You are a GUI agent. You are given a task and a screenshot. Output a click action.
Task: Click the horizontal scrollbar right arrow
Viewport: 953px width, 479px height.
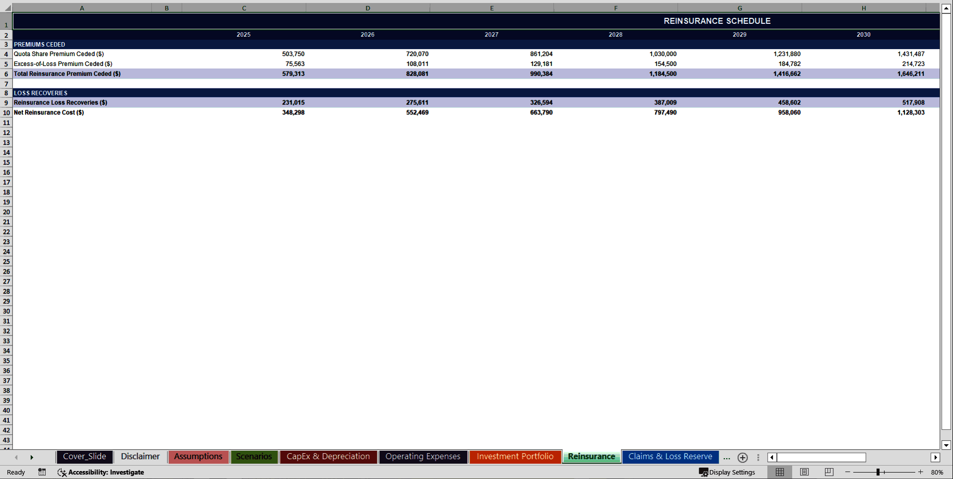[x=936, y=457]
